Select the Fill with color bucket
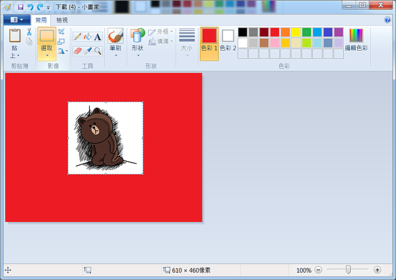 point(88,36)
